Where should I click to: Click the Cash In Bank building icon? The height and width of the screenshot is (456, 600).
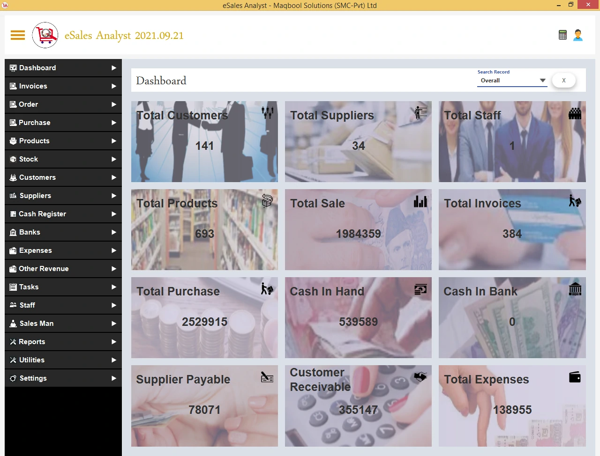click(x=575, y=289)
